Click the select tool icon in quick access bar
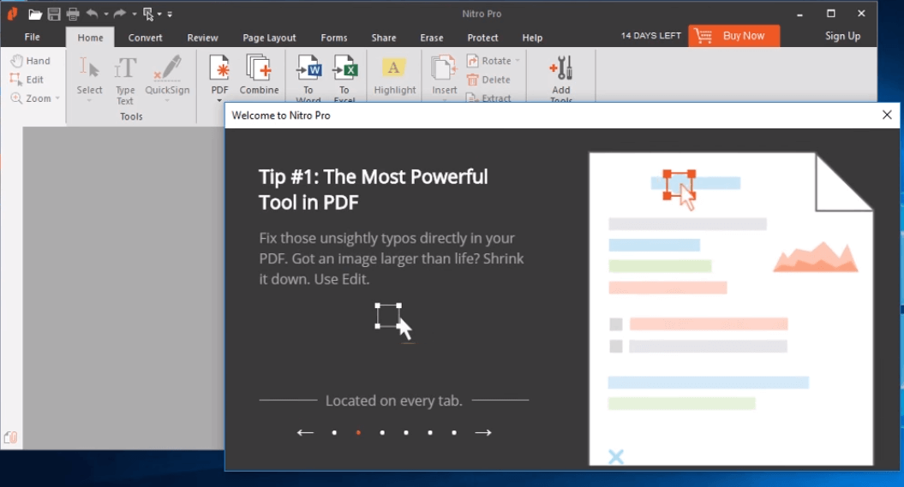 coord(148,14)
